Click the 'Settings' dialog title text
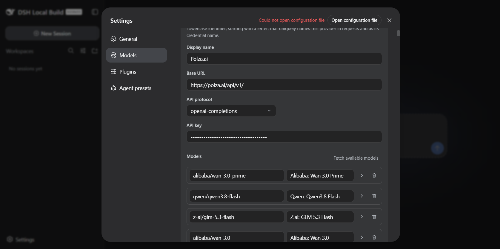The image size is (500, 249). pyautogui.click(x=121, y=21)
